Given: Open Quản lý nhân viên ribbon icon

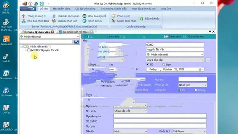Looking at the screenshot, I should click(54, 21).
